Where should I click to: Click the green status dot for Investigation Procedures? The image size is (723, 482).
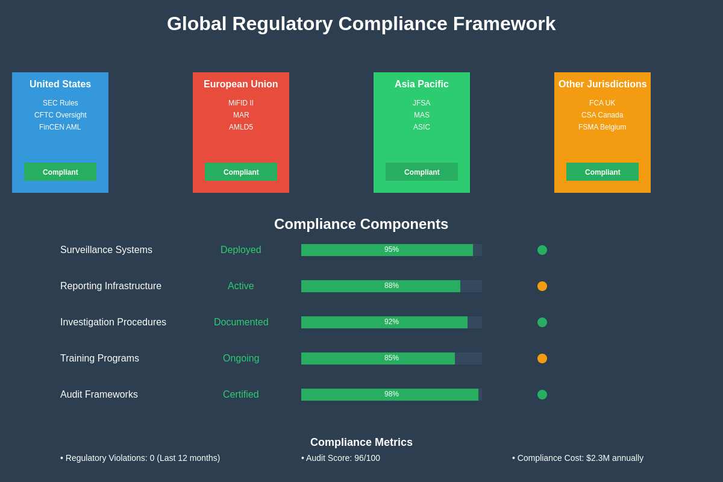tap(542, 322)
